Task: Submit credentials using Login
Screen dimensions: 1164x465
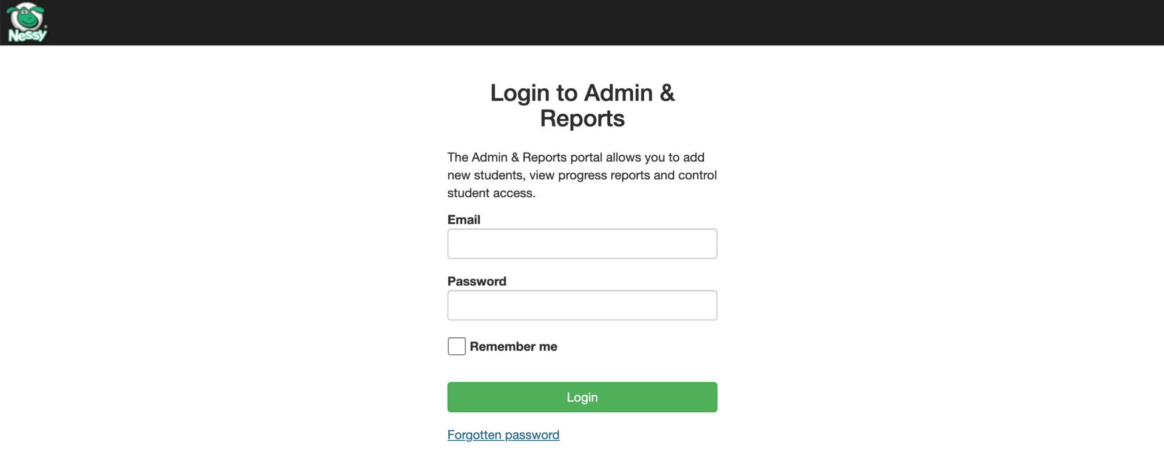Action: 581,397
